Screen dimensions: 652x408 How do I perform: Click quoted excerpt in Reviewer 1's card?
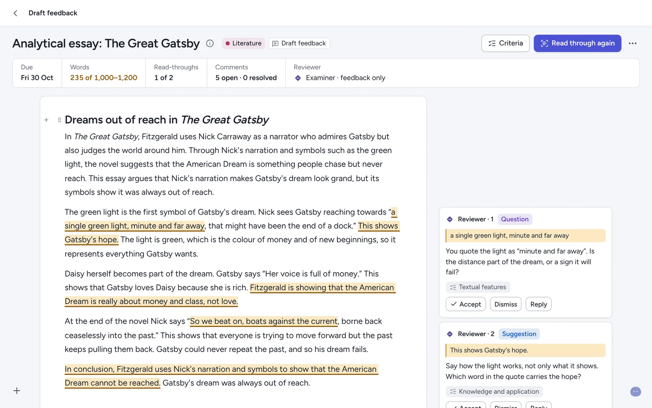[x=526, y=236]
